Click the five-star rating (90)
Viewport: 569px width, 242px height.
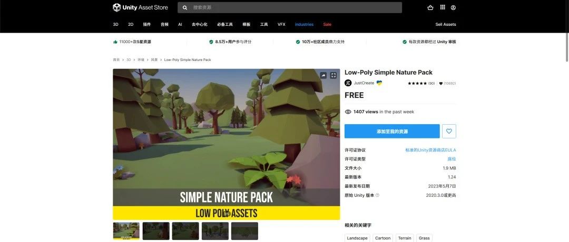[421, 83]
